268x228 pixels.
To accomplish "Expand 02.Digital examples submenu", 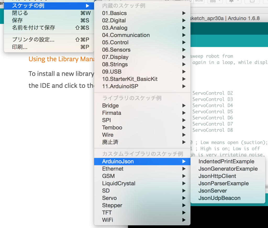I will pyautogui.click(x=142, y=20).
